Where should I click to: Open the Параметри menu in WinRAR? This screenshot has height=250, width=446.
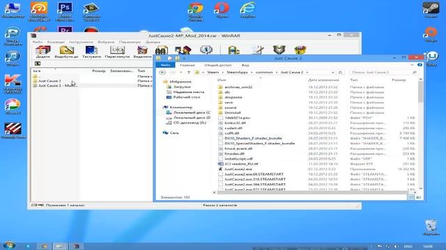[130, 42]
